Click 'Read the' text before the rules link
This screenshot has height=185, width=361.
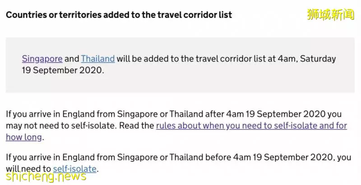point(137,126)
